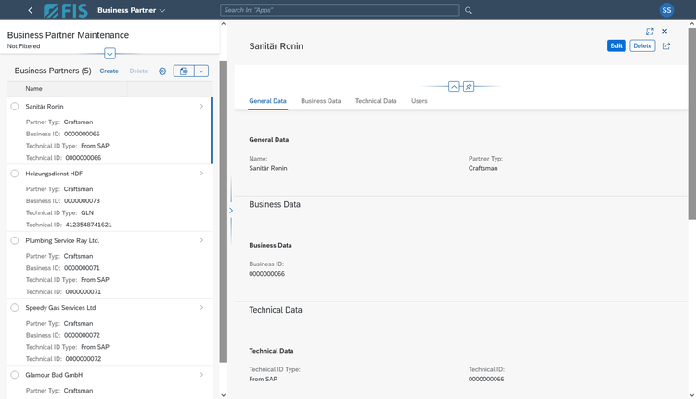Expand the filter bar header
This screenshot has width=696, height=399.
coord(110,54)
